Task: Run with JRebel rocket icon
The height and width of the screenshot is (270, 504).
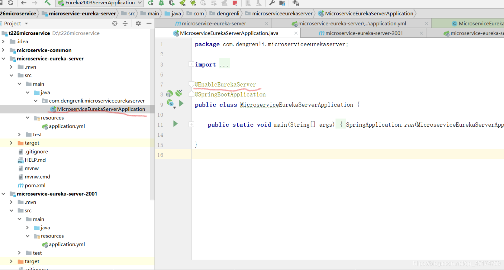Action: (x=183, y=3)
